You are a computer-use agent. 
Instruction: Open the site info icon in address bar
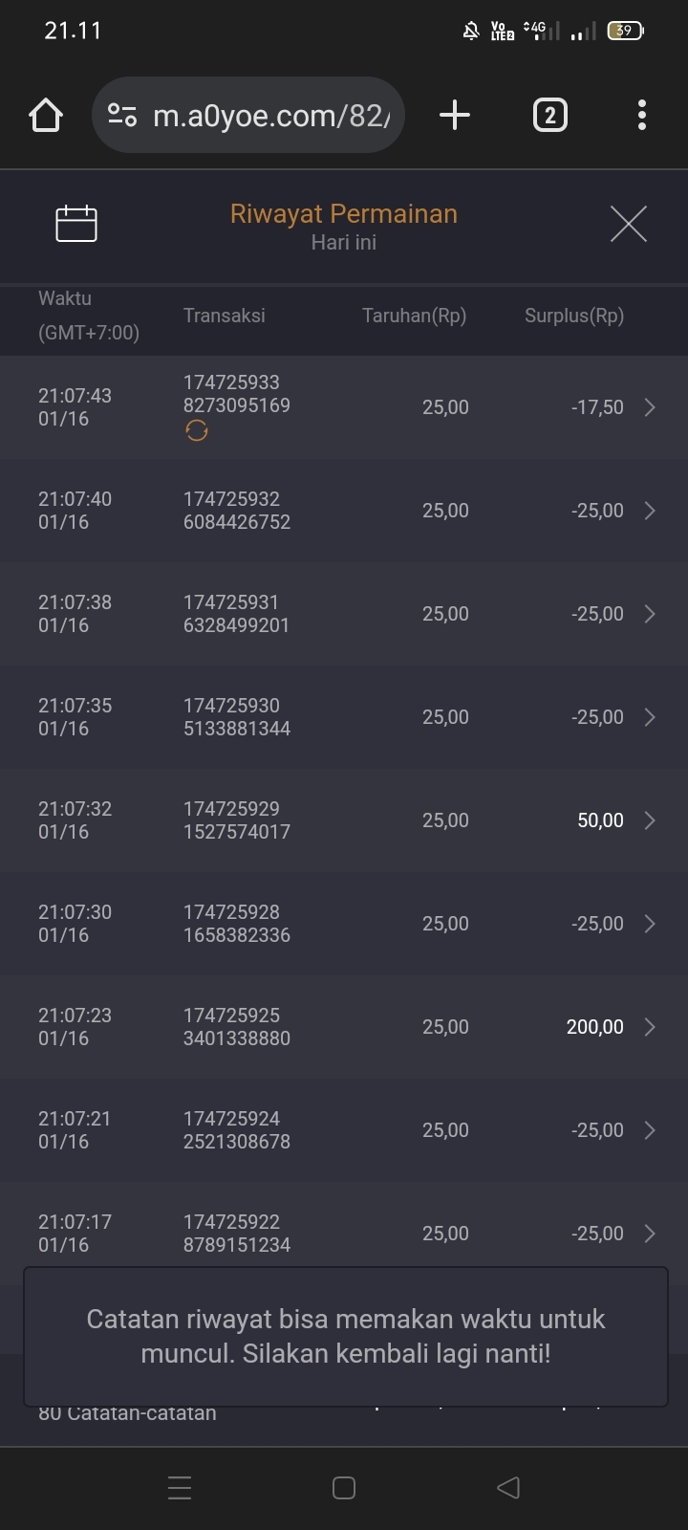(x=122, y=116)
